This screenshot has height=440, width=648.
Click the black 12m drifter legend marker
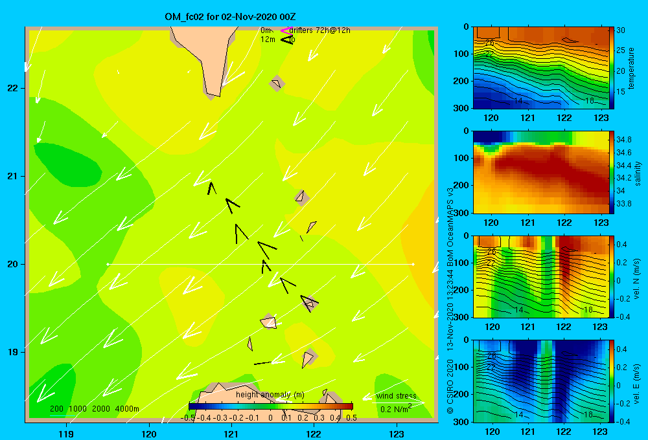coord(287,39)
